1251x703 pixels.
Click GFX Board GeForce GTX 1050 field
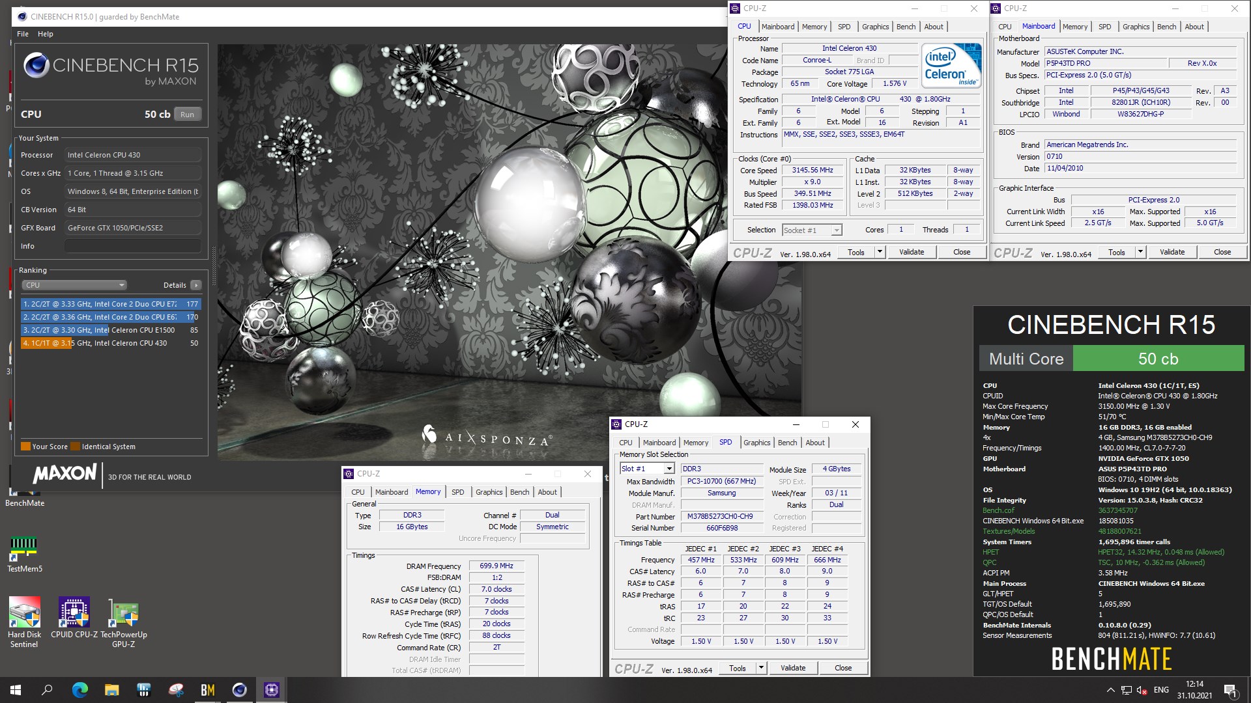pyautogui.click(x=132, y=228)
